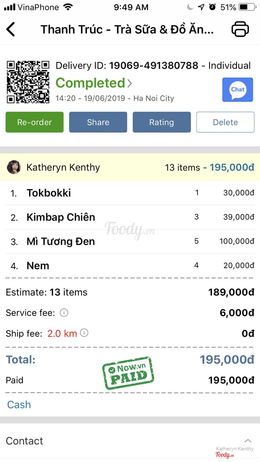The height and width of the screenshot is (462, 260).
Task: Select the Mì Tương Đen order item
Action: [x=61, y=242]
